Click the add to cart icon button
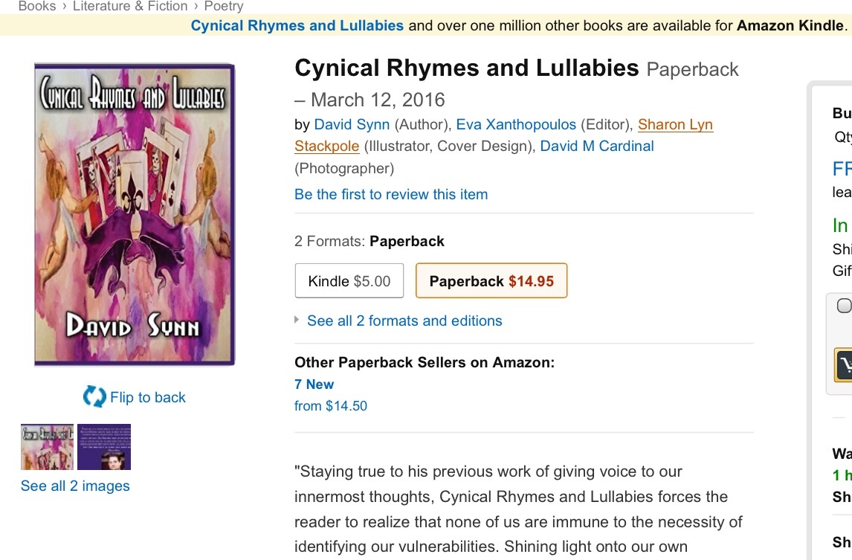The height and width of the screenshot is (560, 852). pyautogui.click(x=845, y=365)
